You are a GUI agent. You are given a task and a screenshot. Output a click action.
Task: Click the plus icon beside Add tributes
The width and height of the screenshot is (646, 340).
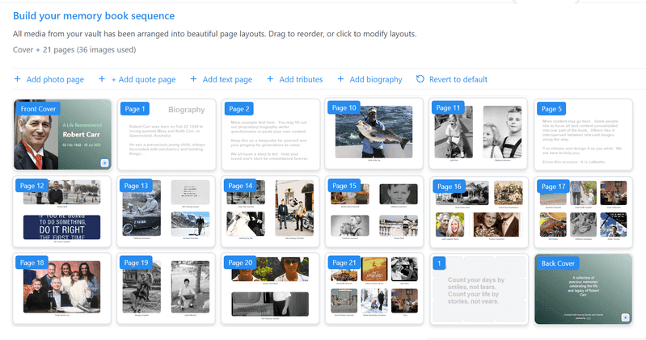(270, 79)
